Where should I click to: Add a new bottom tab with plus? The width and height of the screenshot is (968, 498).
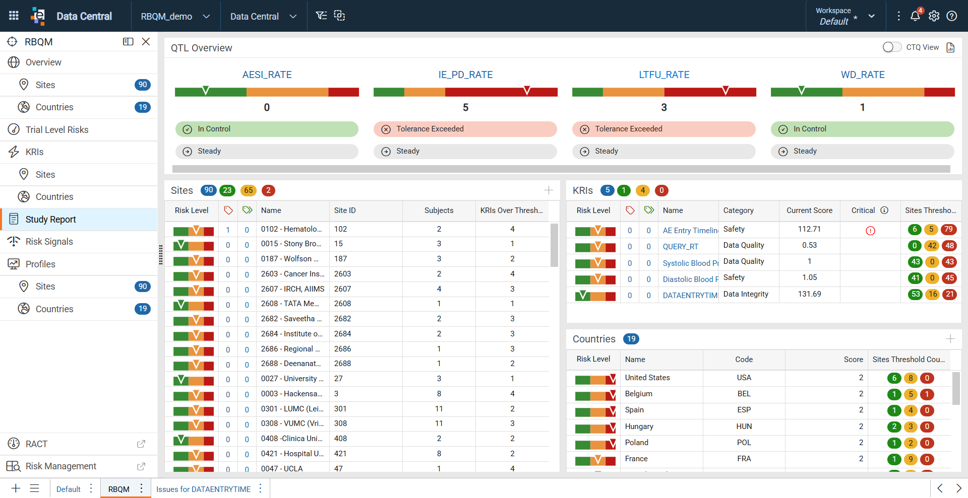16,488
